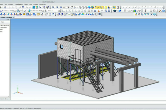The height and width of the screenshot is (110, 166).
Task: Open the Операции menu
Action: (x=11, y=4)
